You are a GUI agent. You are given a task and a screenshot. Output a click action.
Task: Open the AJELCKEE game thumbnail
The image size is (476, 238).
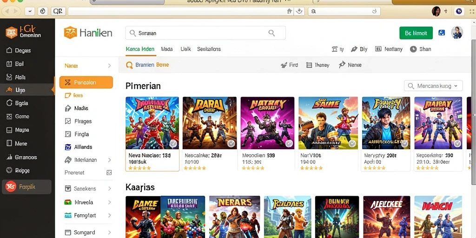(387, 217)
